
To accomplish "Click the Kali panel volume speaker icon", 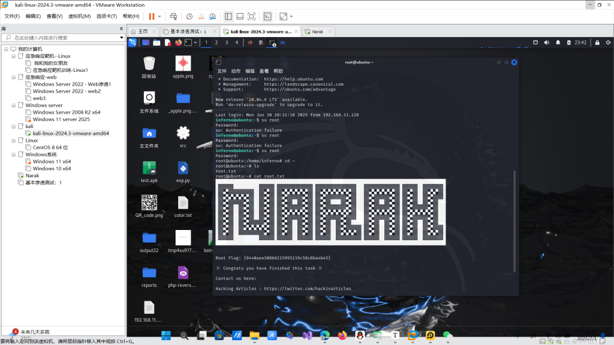I will pos(547,43).
